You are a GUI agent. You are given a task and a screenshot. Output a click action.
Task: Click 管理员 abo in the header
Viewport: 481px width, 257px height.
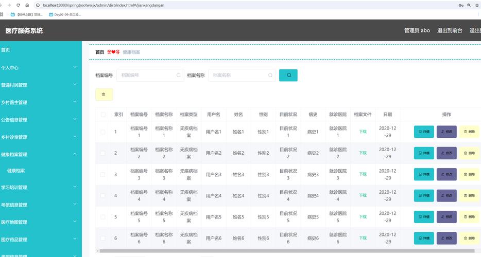point(417,30)
